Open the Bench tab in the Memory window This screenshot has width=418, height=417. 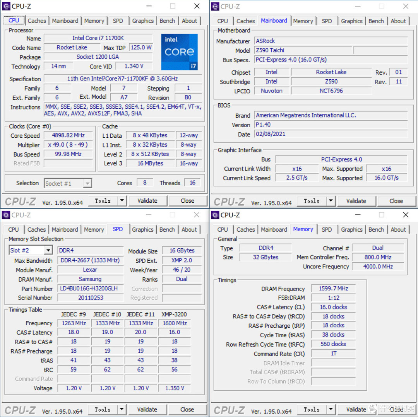[x=376, y=229]
